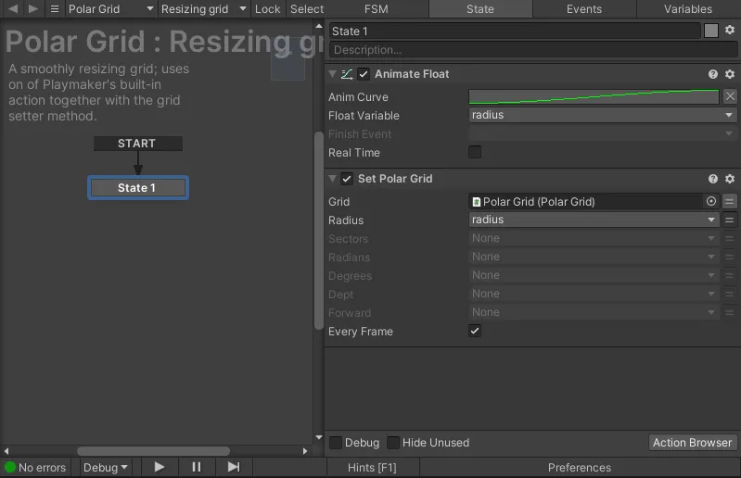Click the Select button in toolbar
This screenshot has width=741, height=478.
307,9
